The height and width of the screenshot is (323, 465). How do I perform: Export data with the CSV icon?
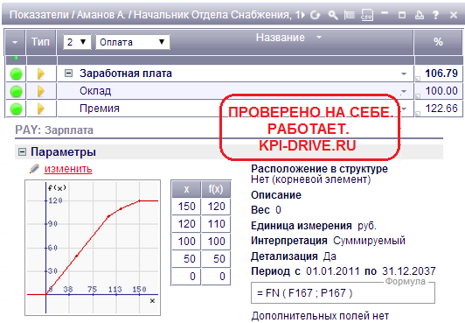[367, 15]
